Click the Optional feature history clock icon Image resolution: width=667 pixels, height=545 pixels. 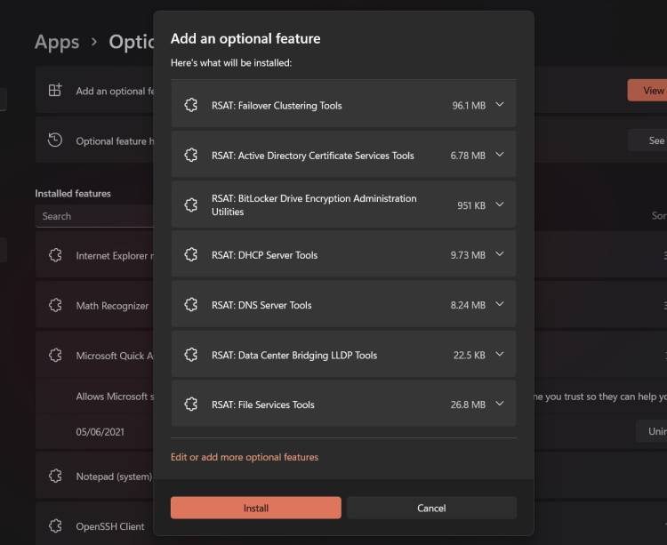[x=55, y=140]
